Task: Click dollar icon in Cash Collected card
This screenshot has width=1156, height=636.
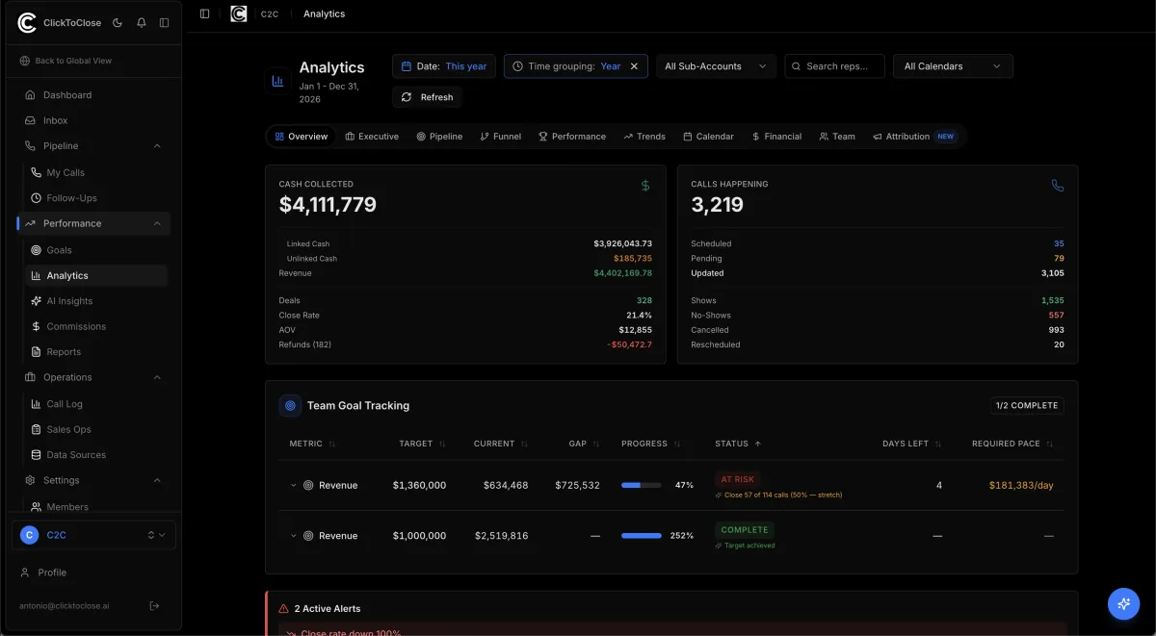Action: (x=645, y=186)
